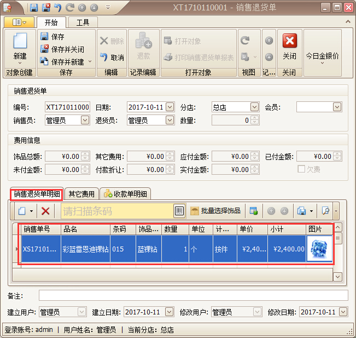Viewport: 356px width, 338px height.
Task: Expand the 销售员 dropdown
Action: [x=85, y=120]
